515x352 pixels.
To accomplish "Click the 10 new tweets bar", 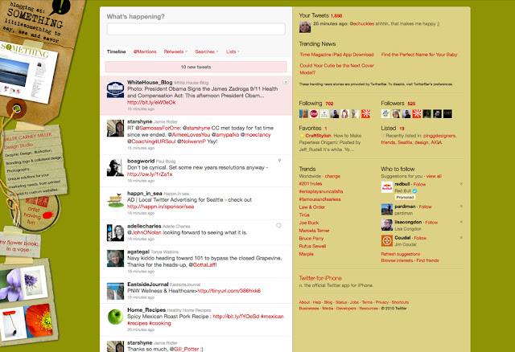I will point(196,67).
